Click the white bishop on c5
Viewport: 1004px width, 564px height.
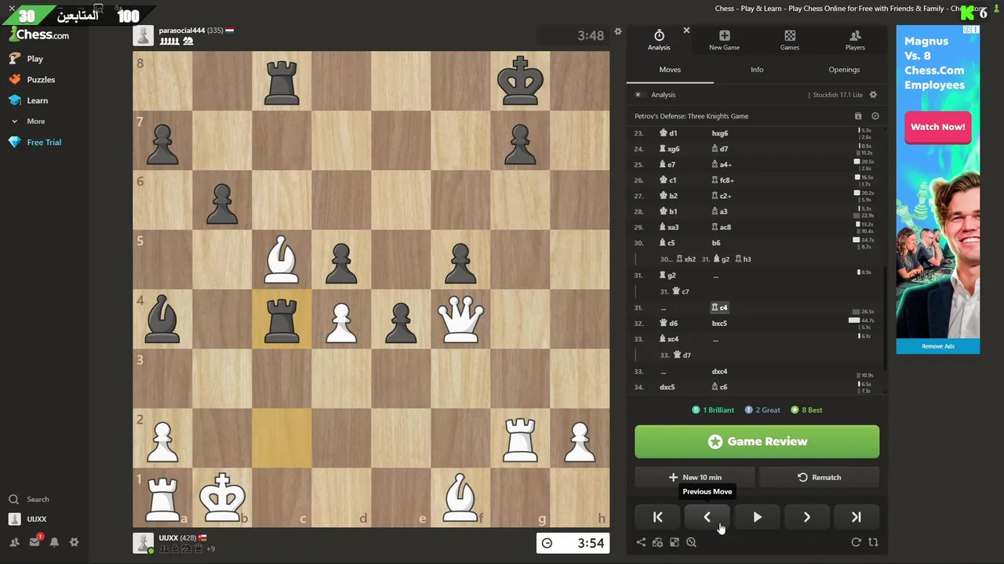282,259
